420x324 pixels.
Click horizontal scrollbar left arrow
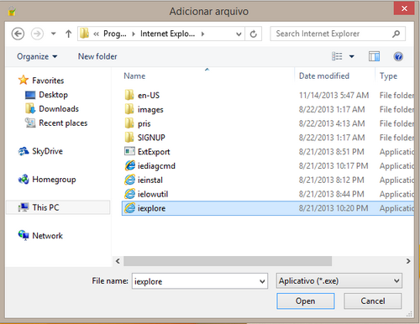pos(118,261)
